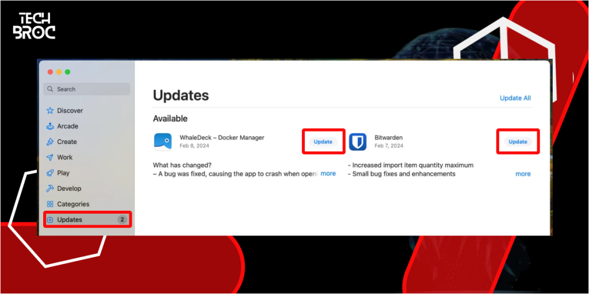Click the updates count badge 2

pyautogui.click(x=122, y=220)
